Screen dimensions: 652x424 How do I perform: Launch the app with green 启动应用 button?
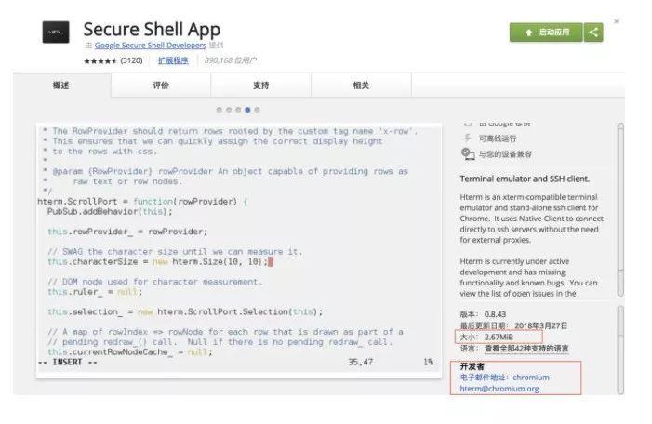[x=546, y=33]
